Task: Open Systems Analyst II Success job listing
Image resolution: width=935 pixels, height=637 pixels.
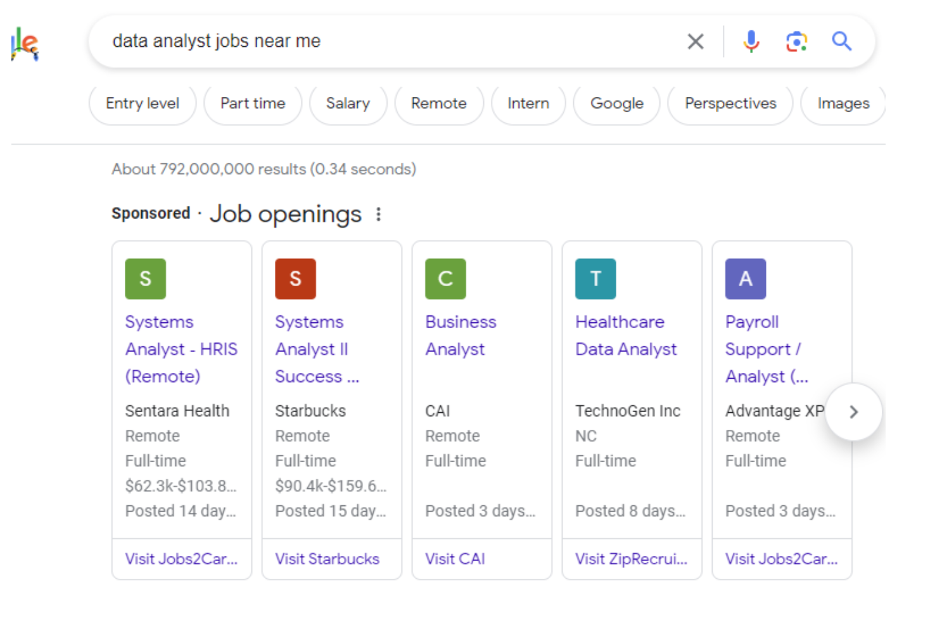Action: [x=317, y=349]
